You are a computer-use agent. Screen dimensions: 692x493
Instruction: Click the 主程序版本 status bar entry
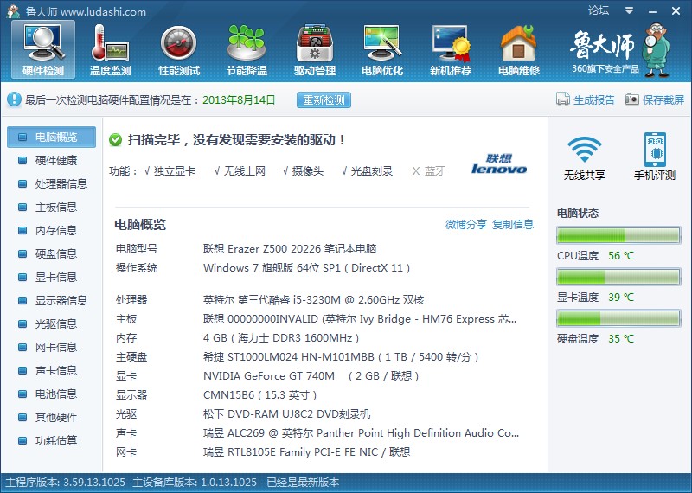[x=66, y=483]
